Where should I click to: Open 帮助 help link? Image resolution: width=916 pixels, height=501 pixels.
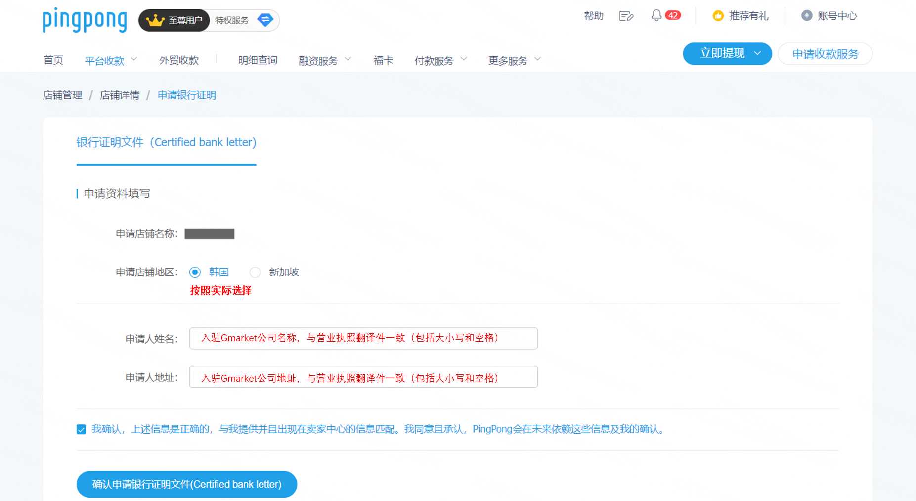594,16
